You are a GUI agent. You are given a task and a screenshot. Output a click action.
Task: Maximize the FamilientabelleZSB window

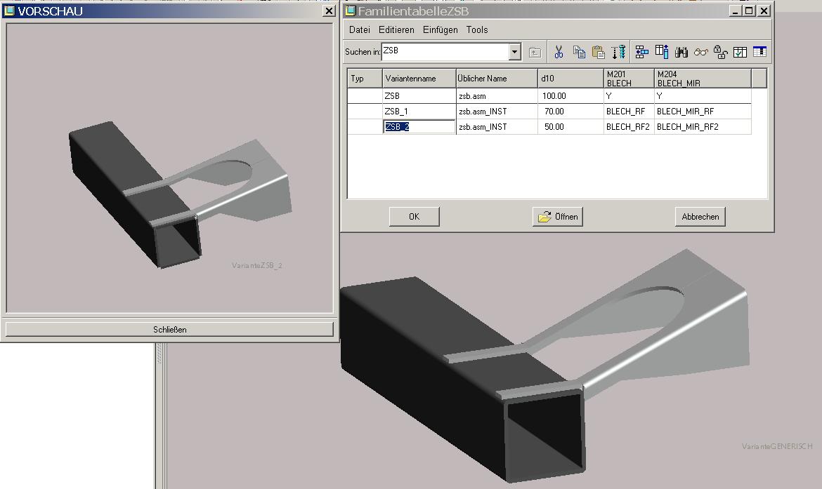pyautogui.click(x=749, y=11)
